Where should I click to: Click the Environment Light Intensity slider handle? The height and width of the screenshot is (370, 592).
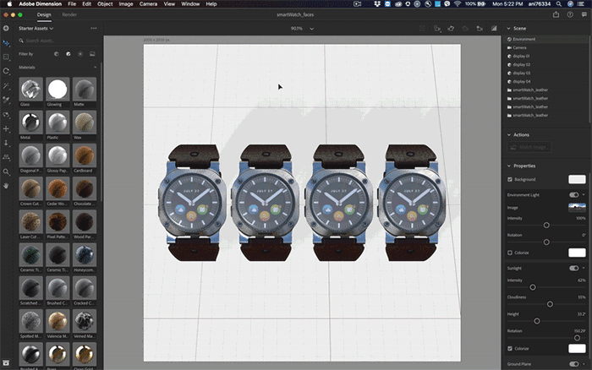pyautogui.click(x=546, y=226)
